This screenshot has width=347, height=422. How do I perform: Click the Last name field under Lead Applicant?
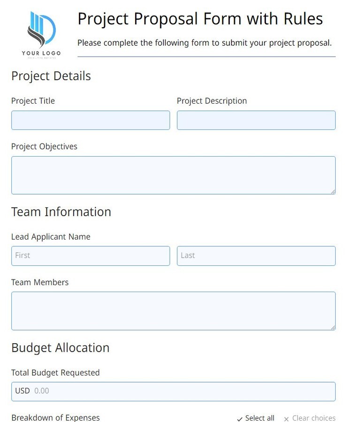pos(256,256)
